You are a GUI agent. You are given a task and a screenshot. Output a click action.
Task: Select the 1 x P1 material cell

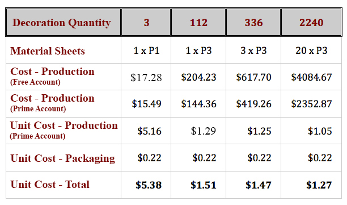[x=146, y=51]
